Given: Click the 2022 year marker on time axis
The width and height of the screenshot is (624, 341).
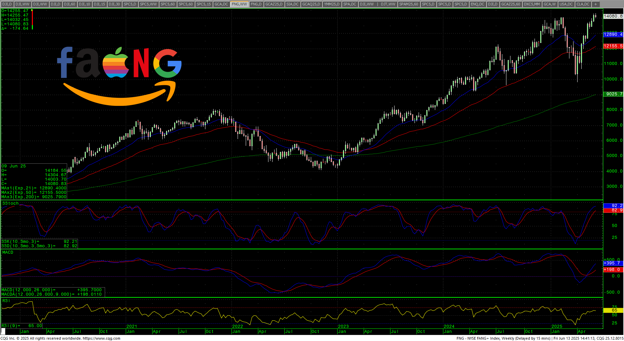Looking at the screenshot, I should pos(238,326).
